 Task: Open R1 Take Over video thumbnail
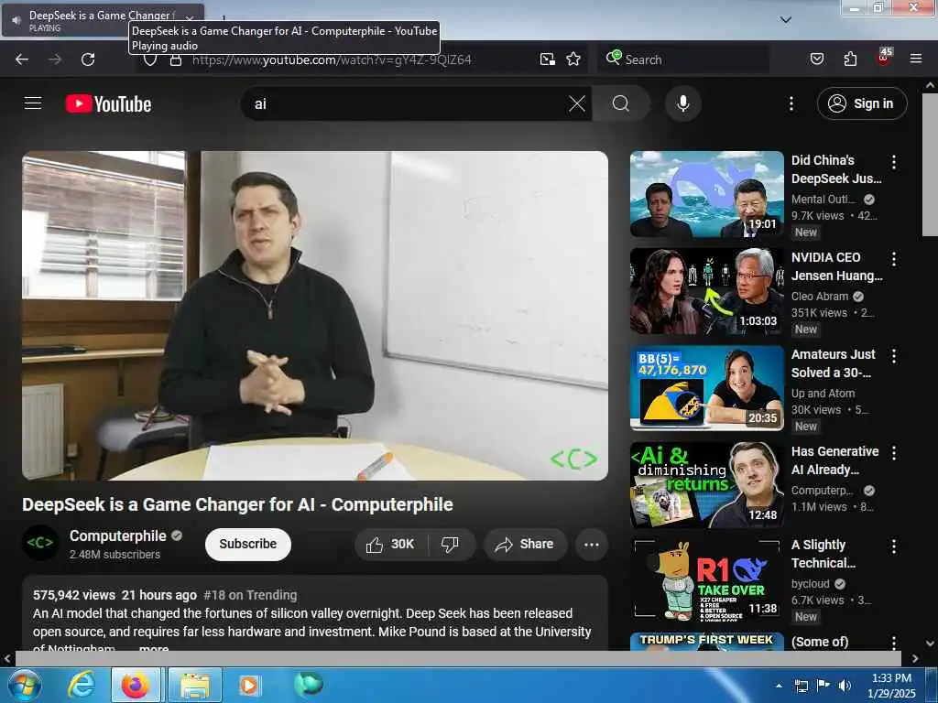706,581
